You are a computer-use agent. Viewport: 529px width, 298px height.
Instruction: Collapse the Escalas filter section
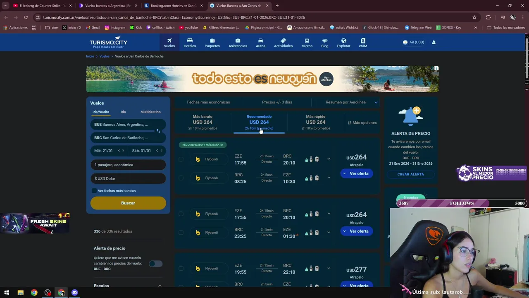pos(160,286)
